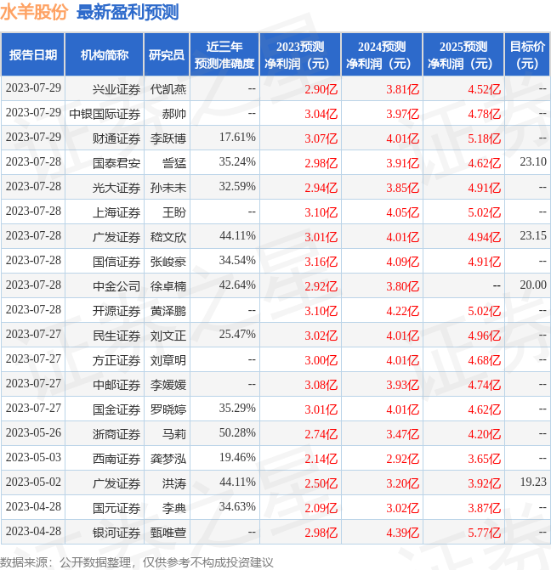Click the 19.46% accuracy value
The width and height of the screenshot is (551, 570).
point(237,457)
